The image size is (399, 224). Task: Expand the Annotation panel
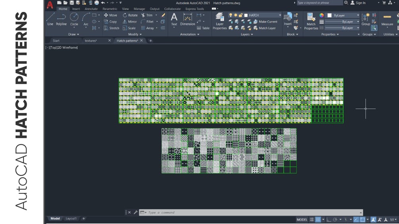[x=190, y=34]
